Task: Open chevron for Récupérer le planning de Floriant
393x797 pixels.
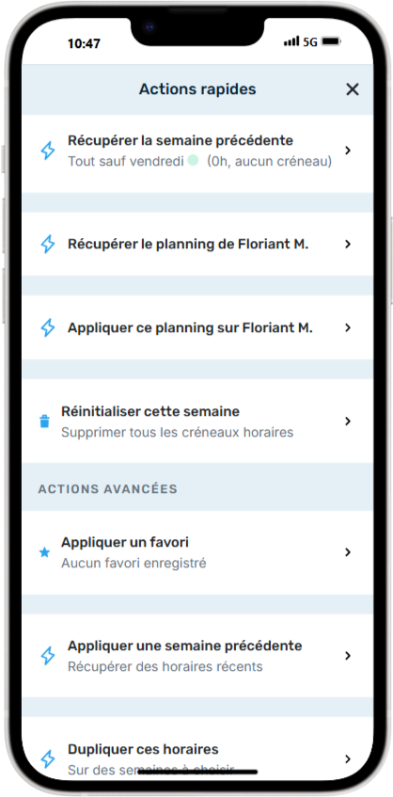Action: click(348, 245)
